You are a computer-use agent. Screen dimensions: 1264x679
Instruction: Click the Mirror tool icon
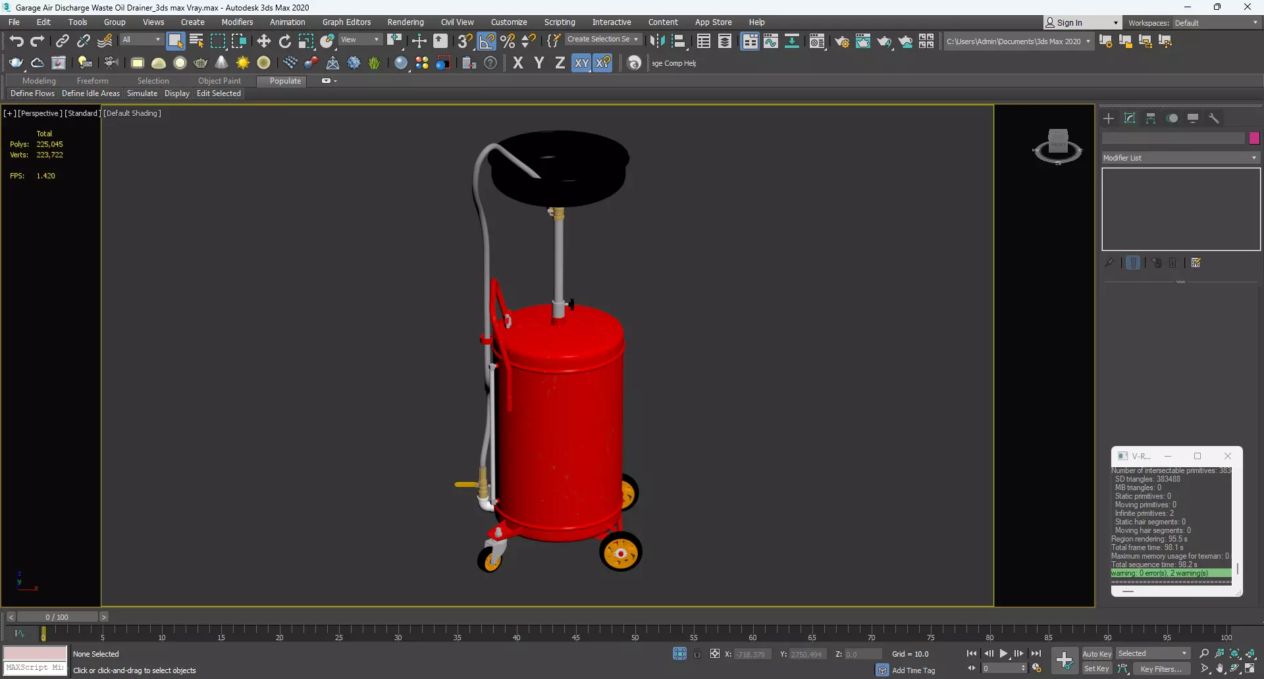point(657,41)
